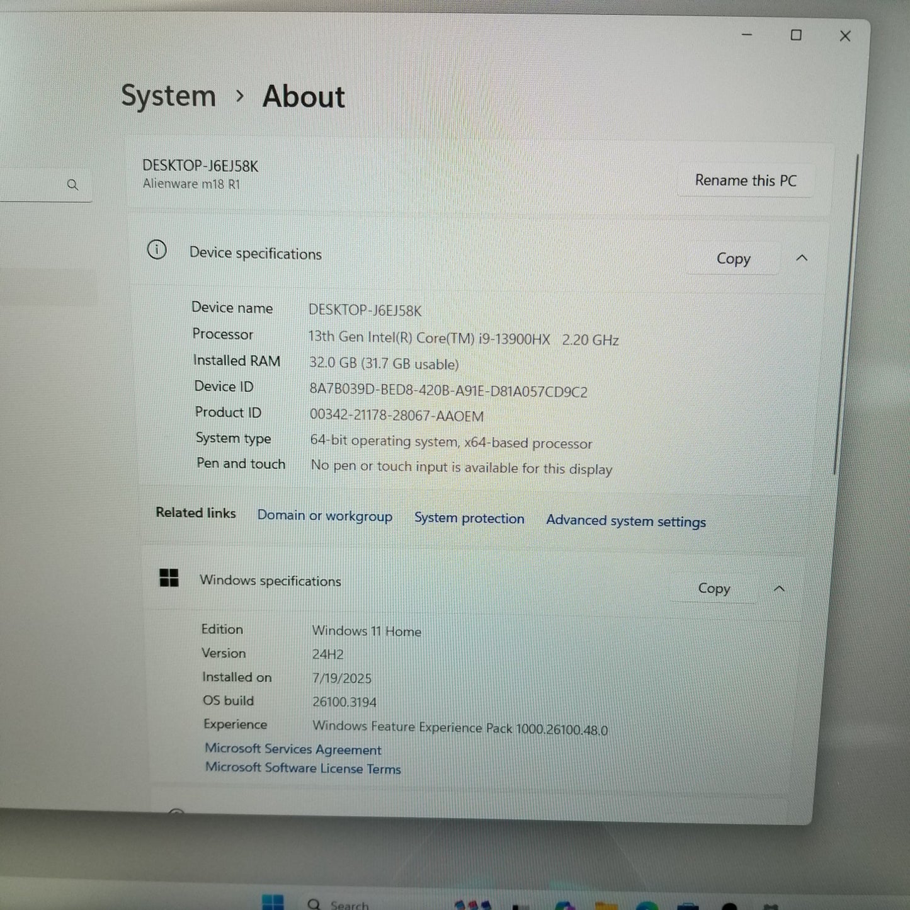Viewport: 910px width, 910px height.
Task: Open Microsoft Software License Terms link
Action: (303, 768)
